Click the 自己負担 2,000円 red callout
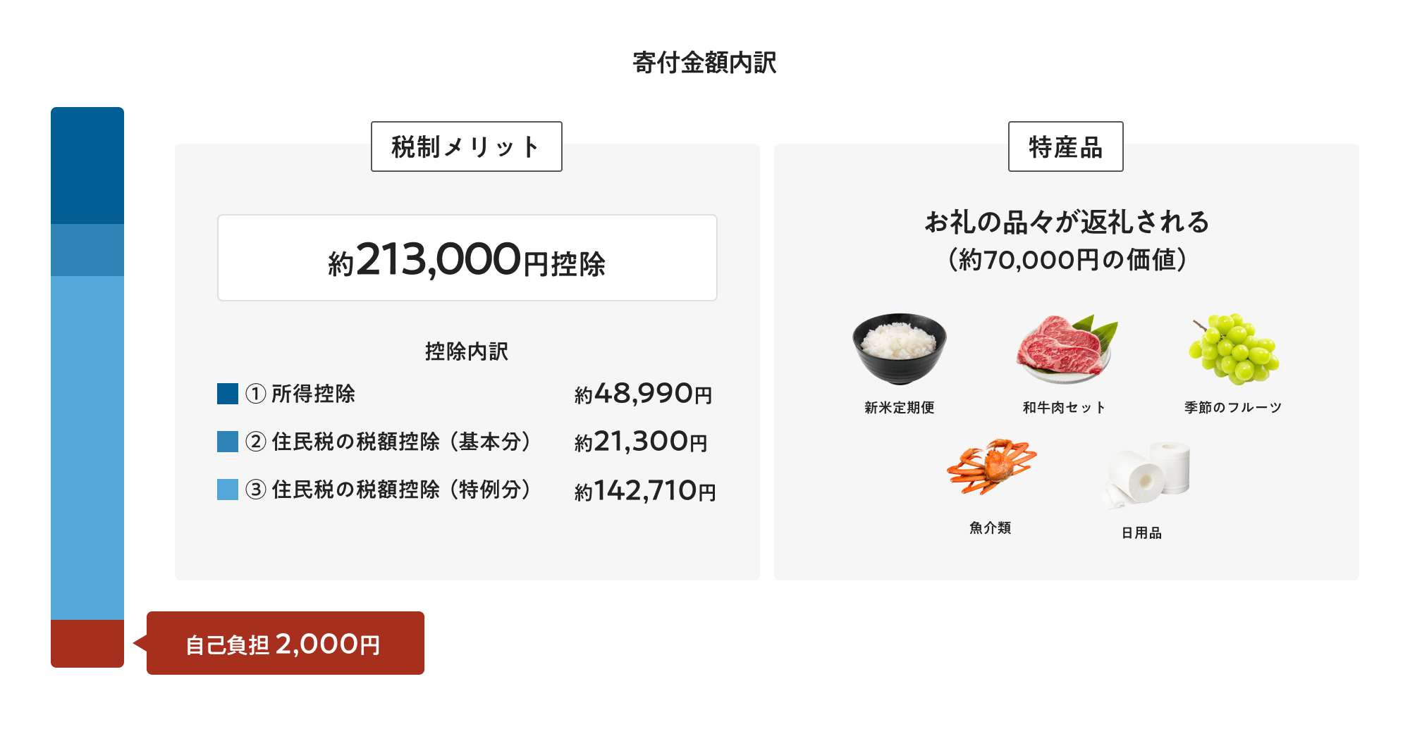 coord(285,643)
